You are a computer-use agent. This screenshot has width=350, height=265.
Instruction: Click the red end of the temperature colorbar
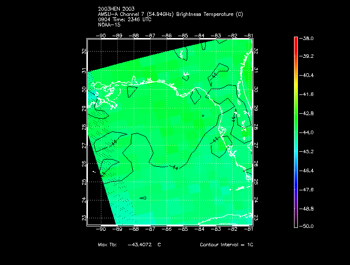[x=296, y=43]
